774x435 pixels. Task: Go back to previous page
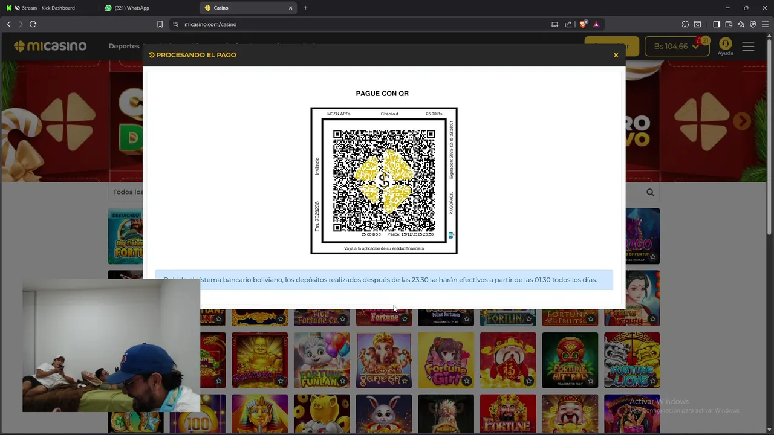8,24
